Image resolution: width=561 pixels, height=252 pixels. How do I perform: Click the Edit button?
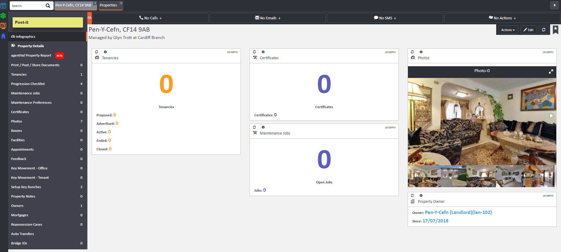click(x=528, y=30)
